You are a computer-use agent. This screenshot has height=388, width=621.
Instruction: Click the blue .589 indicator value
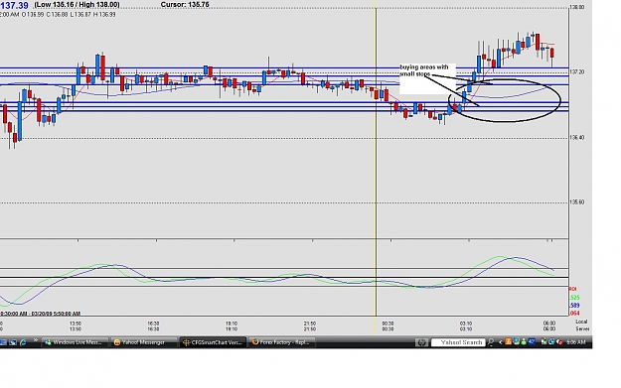(x=574, y=306)
